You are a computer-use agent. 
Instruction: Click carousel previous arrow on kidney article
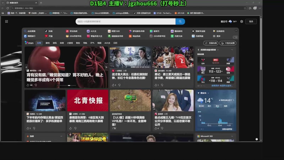[x=26, y=67]
